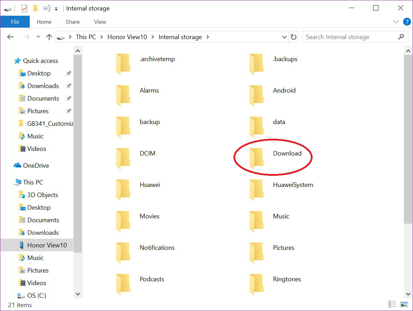The width and height of the screenshot is (413, 311).
Task: Expand the chevron after This PC in breadcrumb
Action: tap(101, 37)
